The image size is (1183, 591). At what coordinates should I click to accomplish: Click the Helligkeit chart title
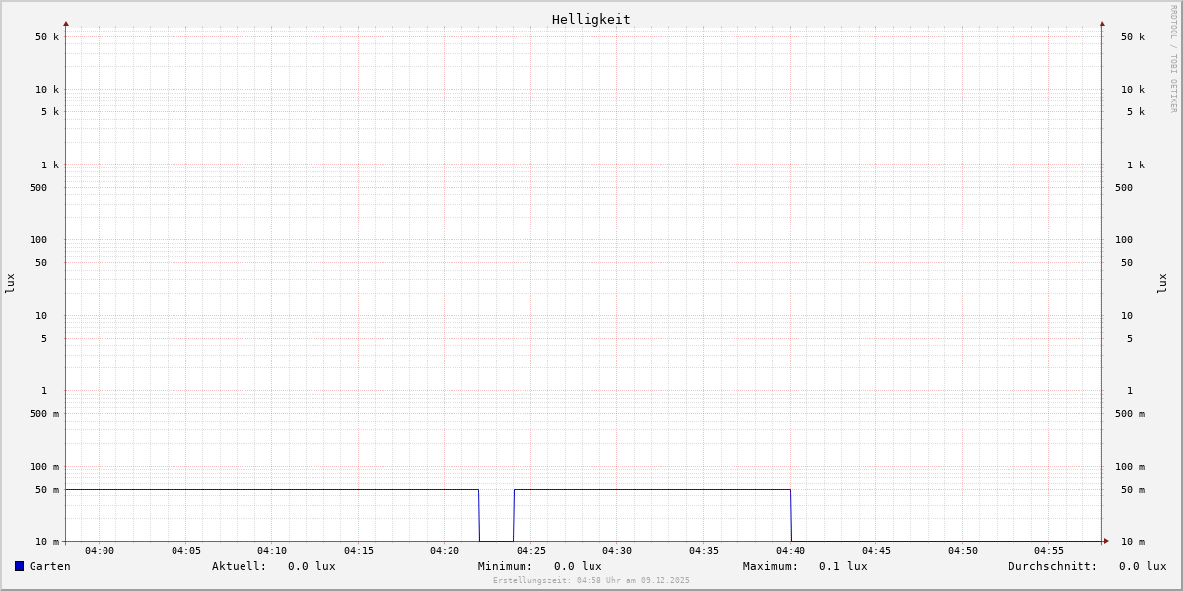[591, 19]
